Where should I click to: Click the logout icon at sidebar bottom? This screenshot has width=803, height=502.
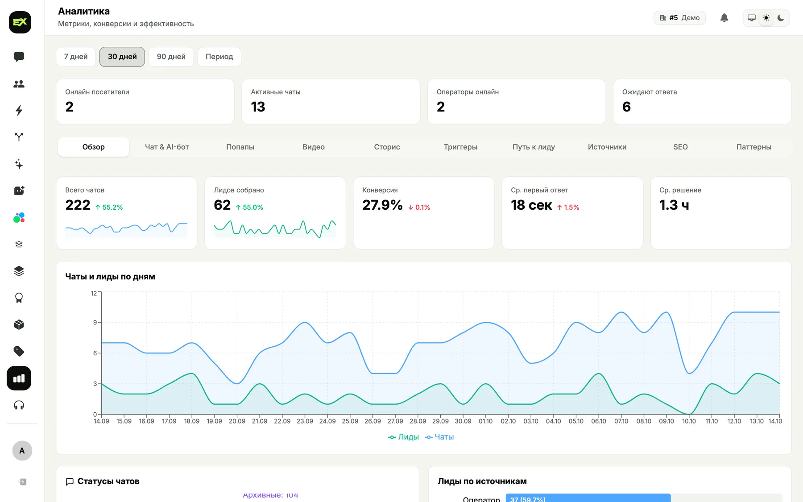point(23,482)
